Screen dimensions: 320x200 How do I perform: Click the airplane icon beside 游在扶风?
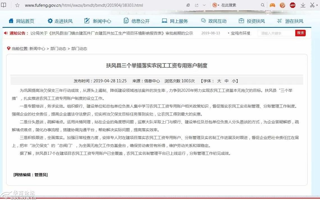coord(279,21)
